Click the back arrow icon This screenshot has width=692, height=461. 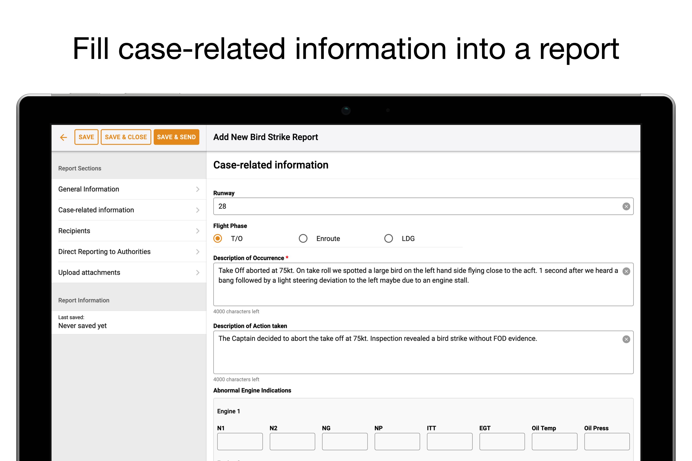pyautogui.click(x=63, y=137)
